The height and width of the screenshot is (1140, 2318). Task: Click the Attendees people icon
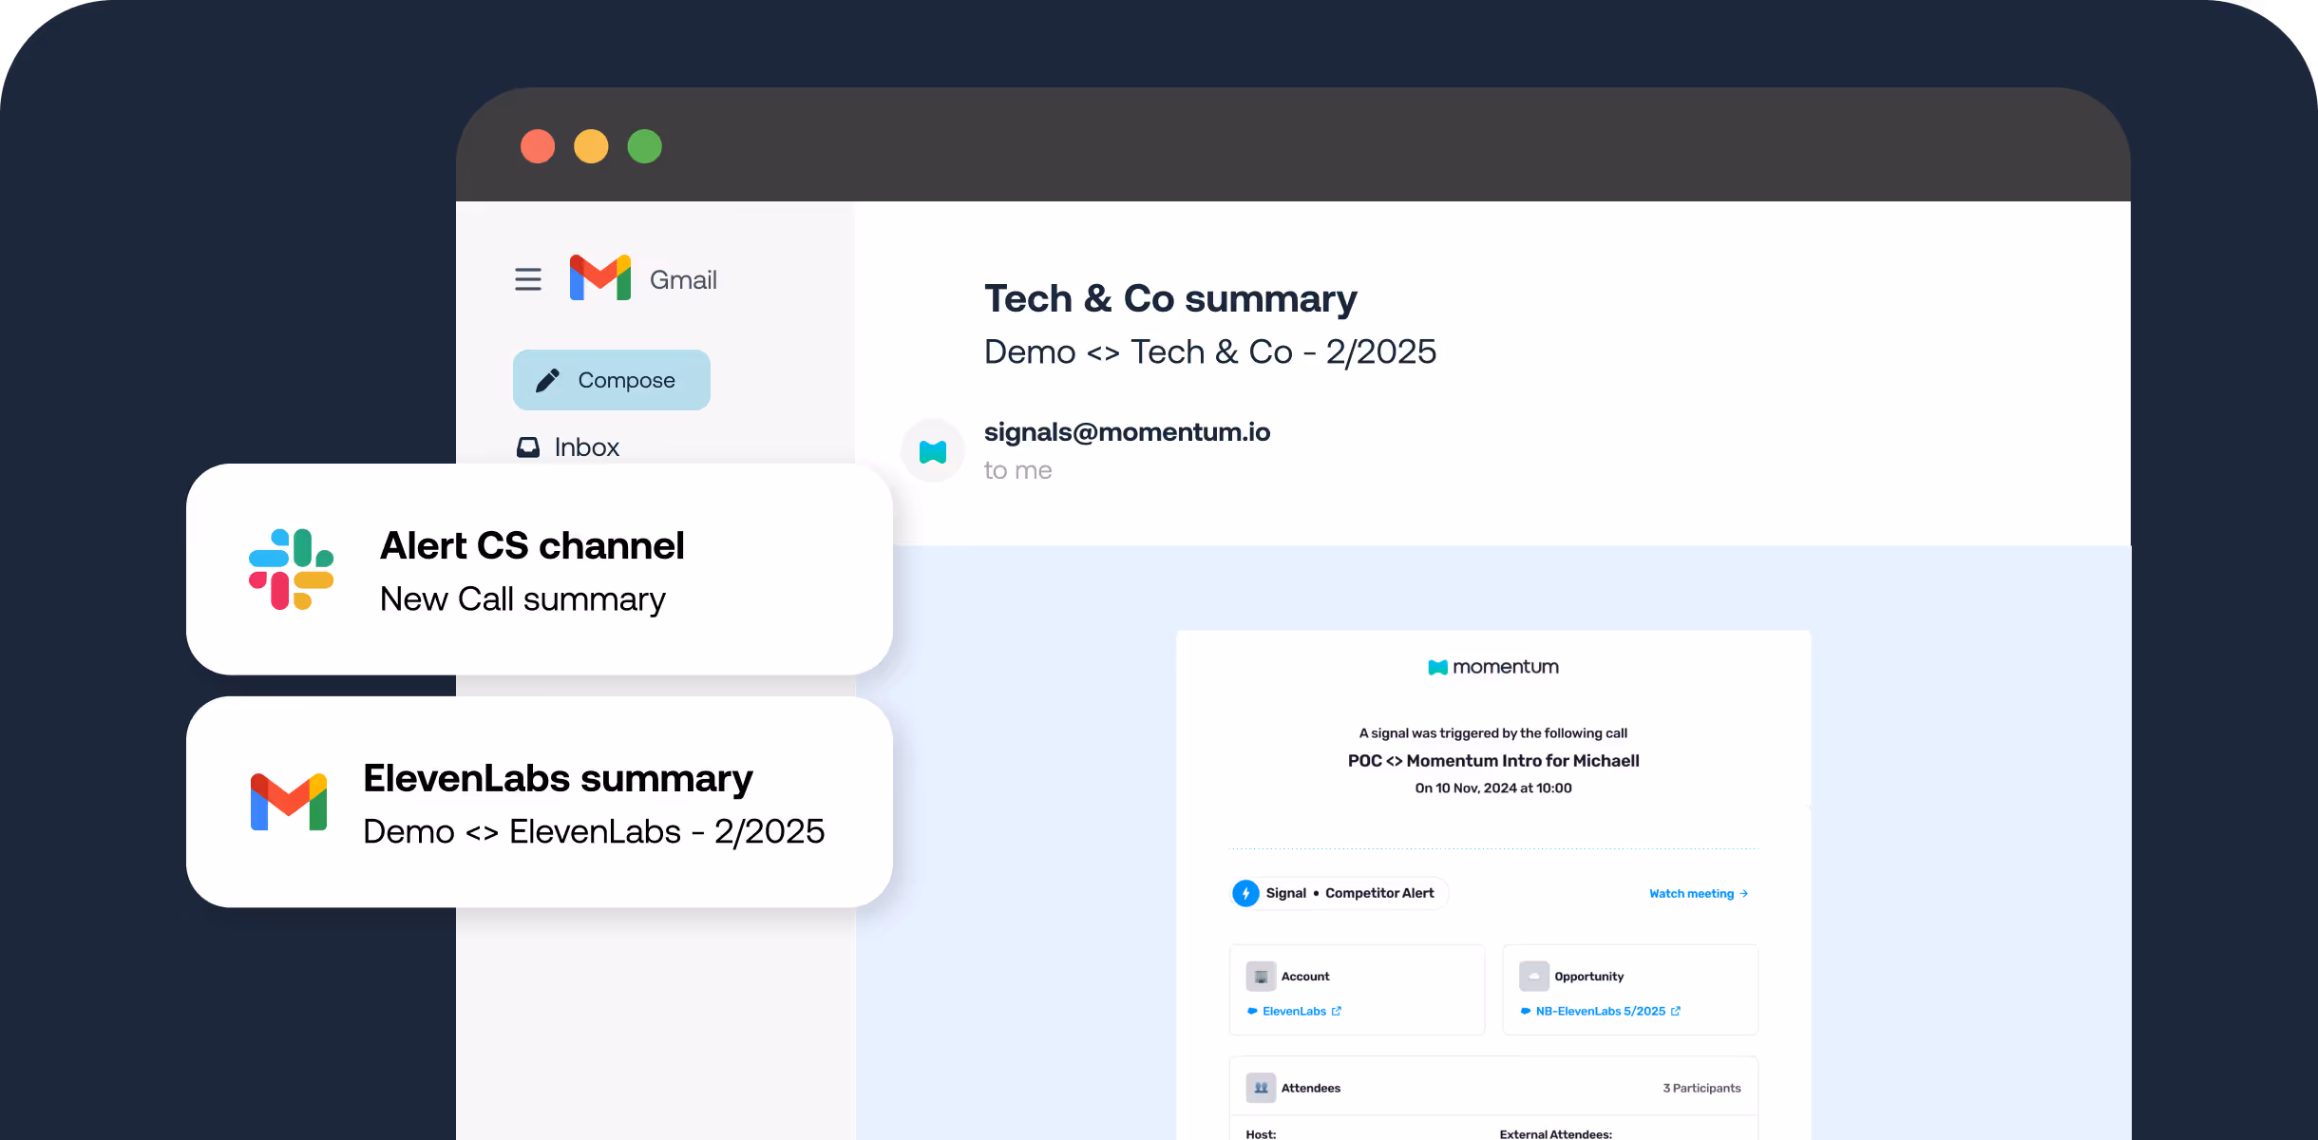tap(1261, 1088)
